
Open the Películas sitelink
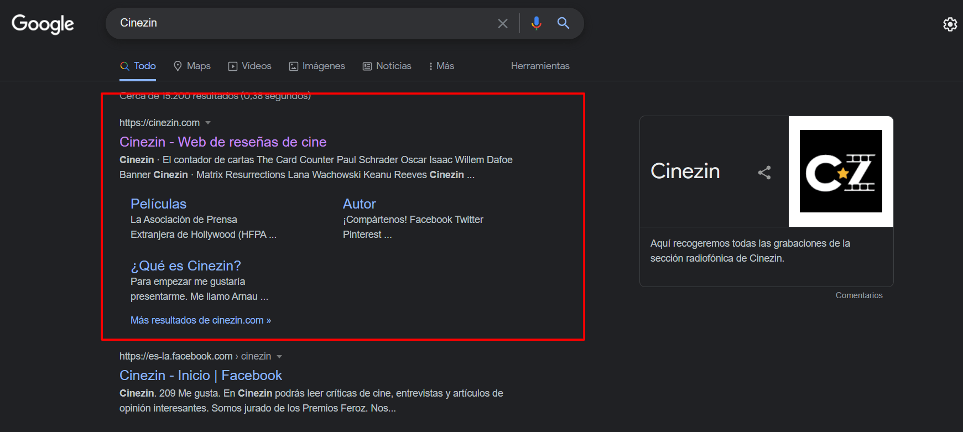click(158, 204)
